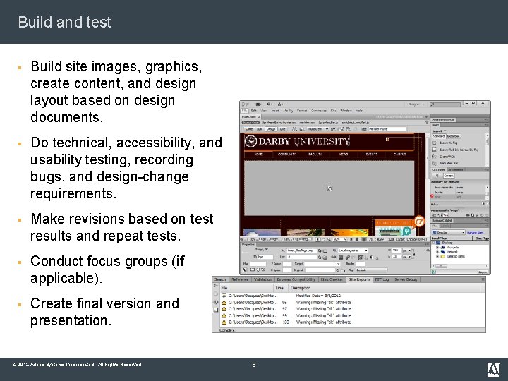Click the related files filter icon
This screenshot has height=381, width=508.
tap(427, 123)
